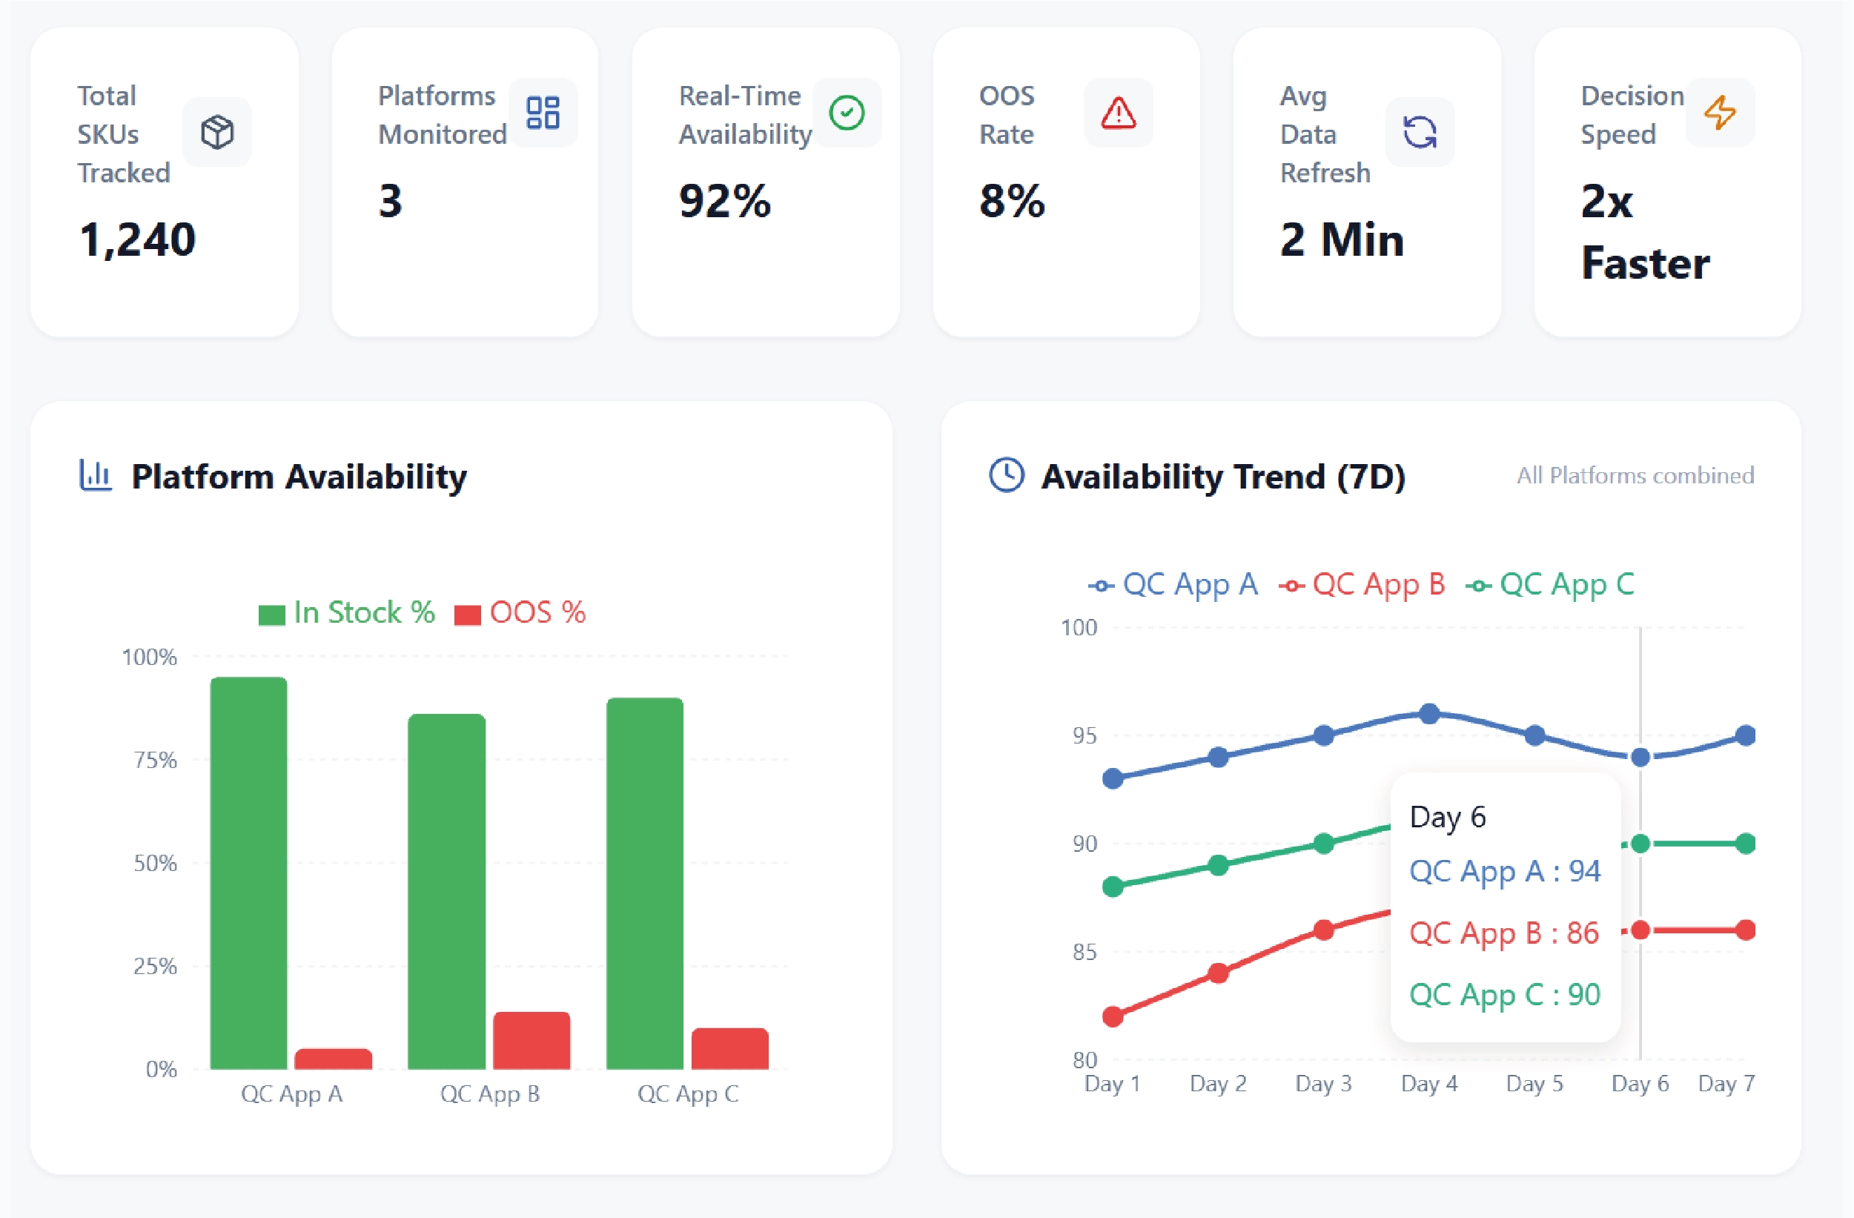The image size is (1854, 1218).
Task: Click the red OOS bar for QC App B
Action: coord(532,1040)
